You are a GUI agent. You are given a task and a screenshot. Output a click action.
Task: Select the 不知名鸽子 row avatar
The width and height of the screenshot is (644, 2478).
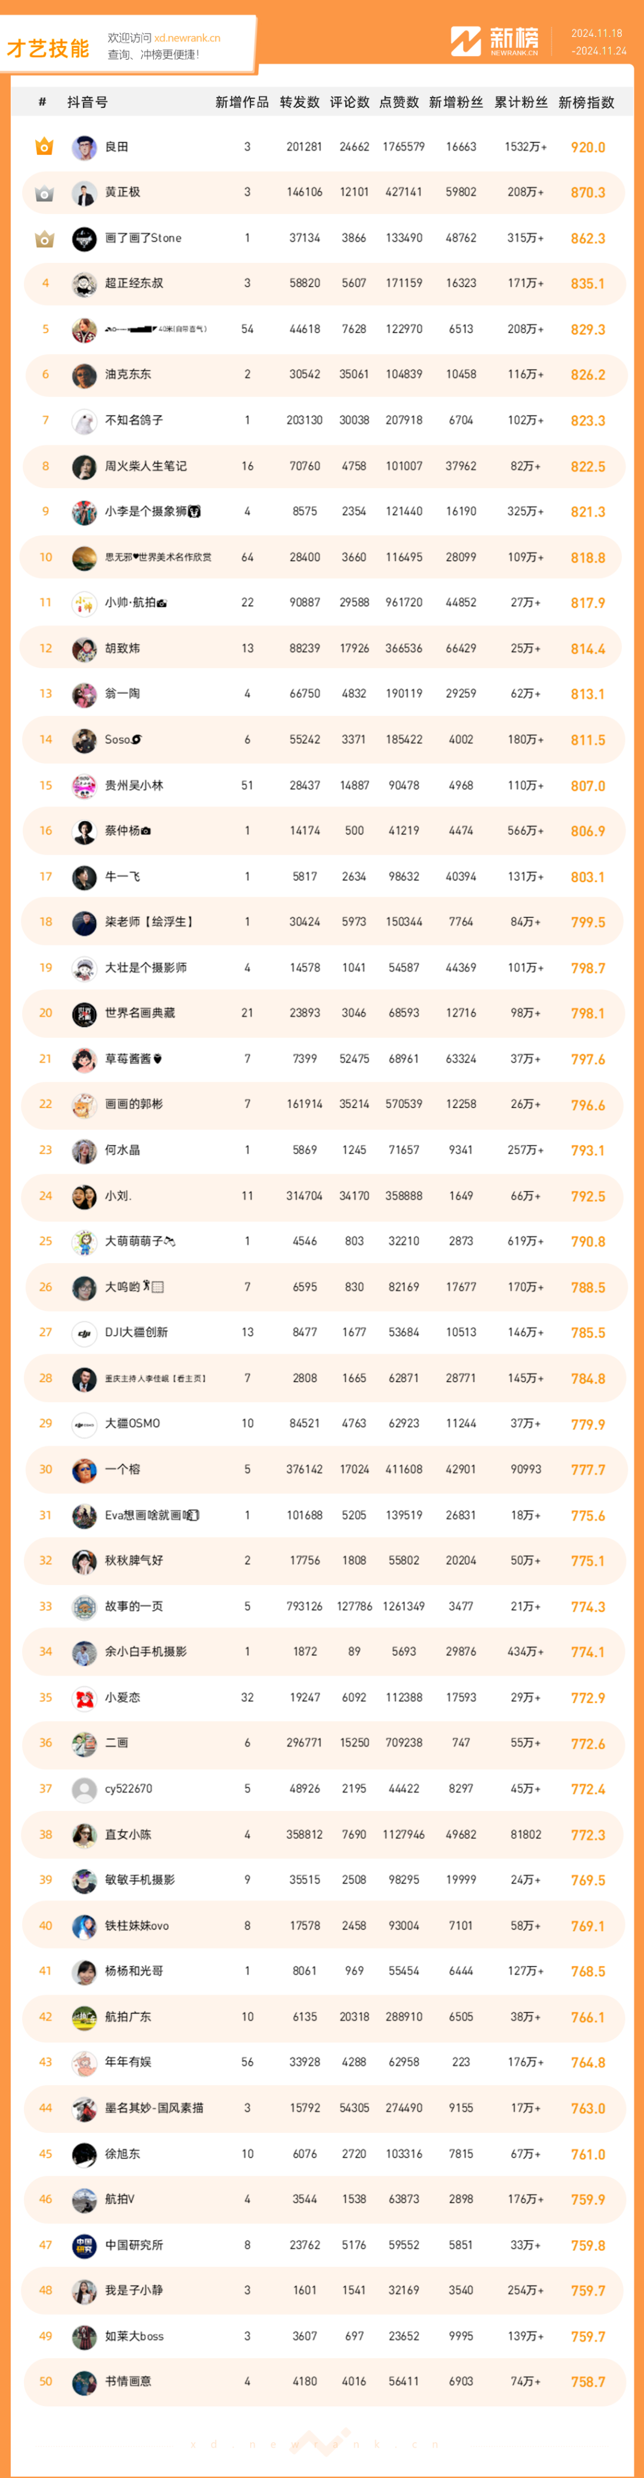pos(85,421)
